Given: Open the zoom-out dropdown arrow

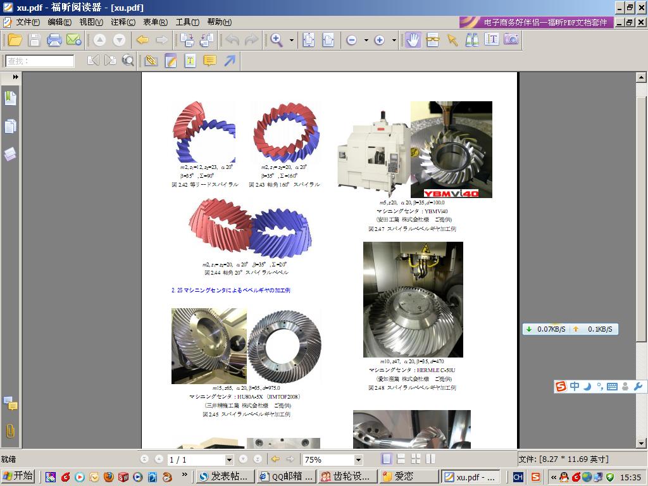Looking at the screenshot, I should pyautogui.click(x=366, y=40).
